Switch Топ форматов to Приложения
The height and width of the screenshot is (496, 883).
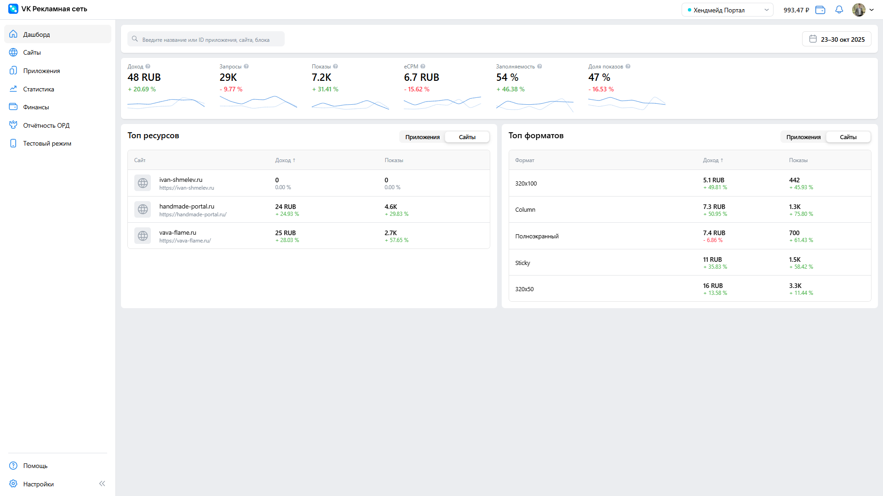click(803, 137)
